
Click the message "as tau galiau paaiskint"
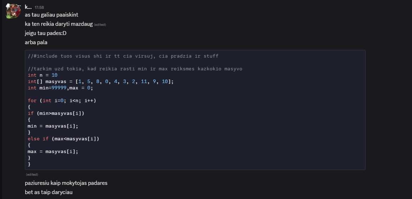[51, 15]
